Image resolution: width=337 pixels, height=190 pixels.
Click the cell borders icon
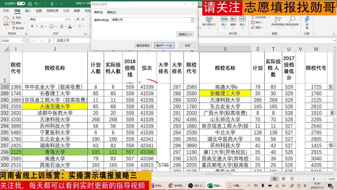tap(51, 26)
